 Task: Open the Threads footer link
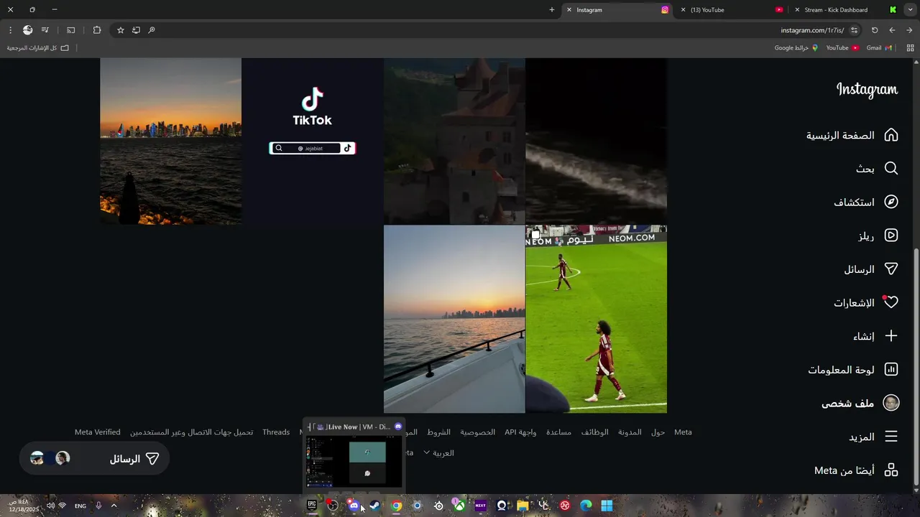276,432
